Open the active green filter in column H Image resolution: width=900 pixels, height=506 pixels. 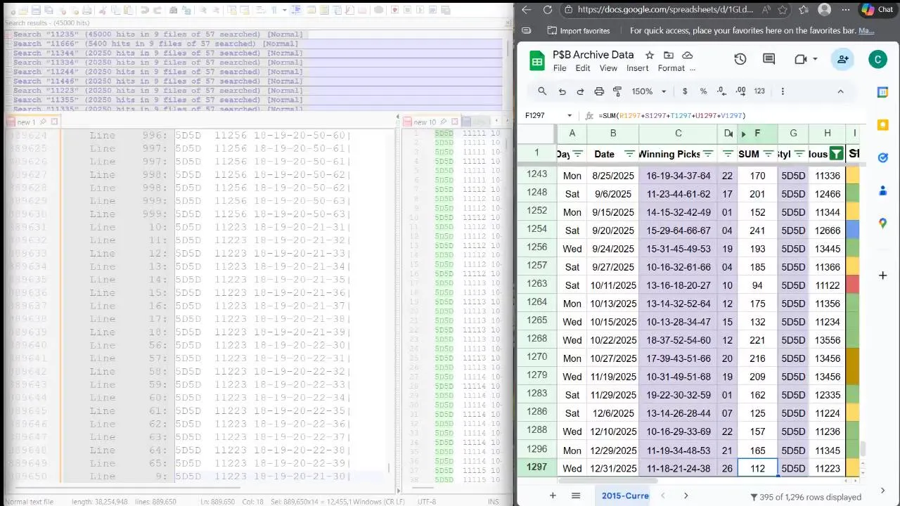click(x=836, y=154)
